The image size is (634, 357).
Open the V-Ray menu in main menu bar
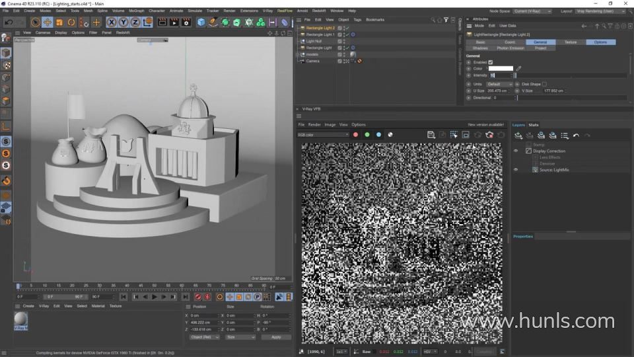pyautogui.click(x=267, y=11)
